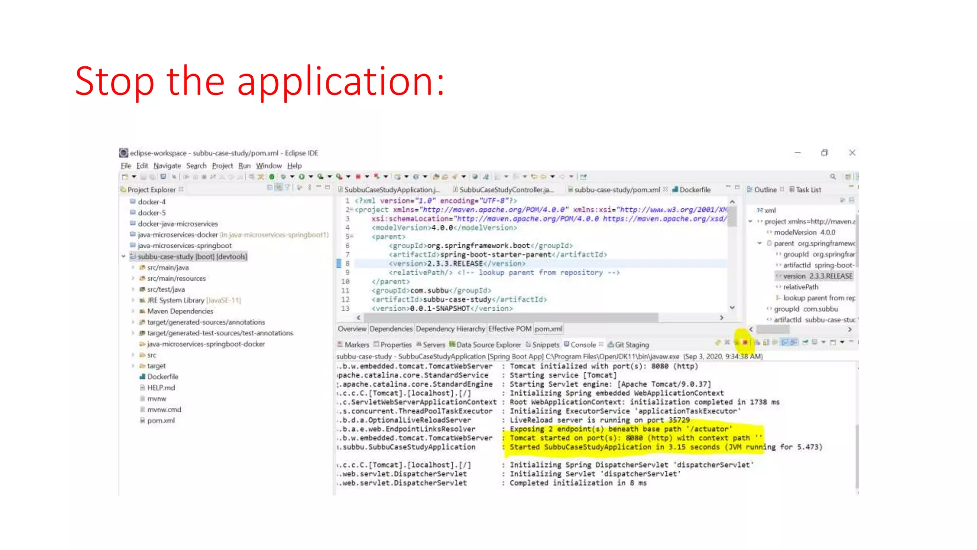Expand the src/main/resources folder
Screen dimensions: 977x550
[x=133, y=278]
